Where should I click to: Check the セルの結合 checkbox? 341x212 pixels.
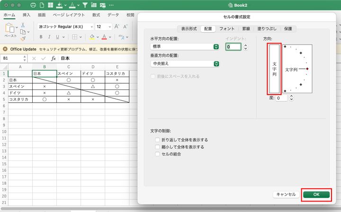(157, 154)
